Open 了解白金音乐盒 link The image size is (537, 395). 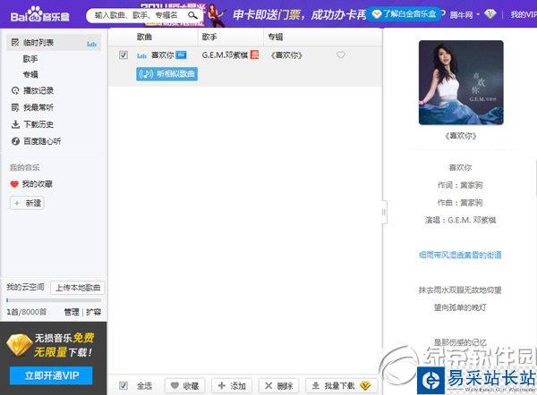coord(405,14)
